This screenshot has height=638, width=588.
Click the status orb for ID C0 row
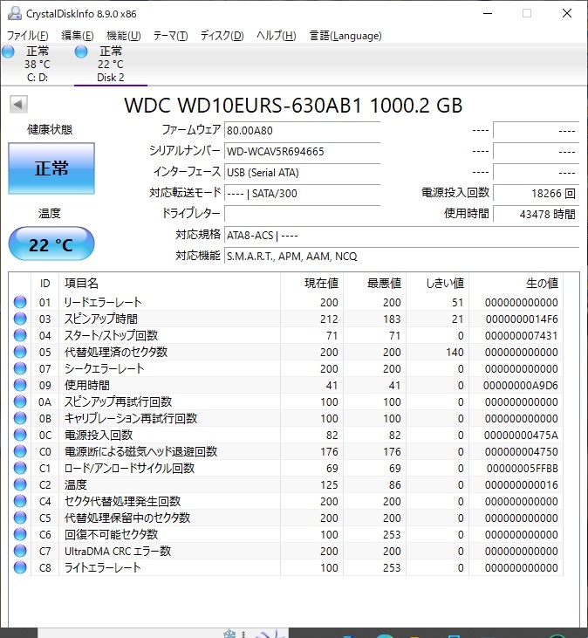coord(20,451)
